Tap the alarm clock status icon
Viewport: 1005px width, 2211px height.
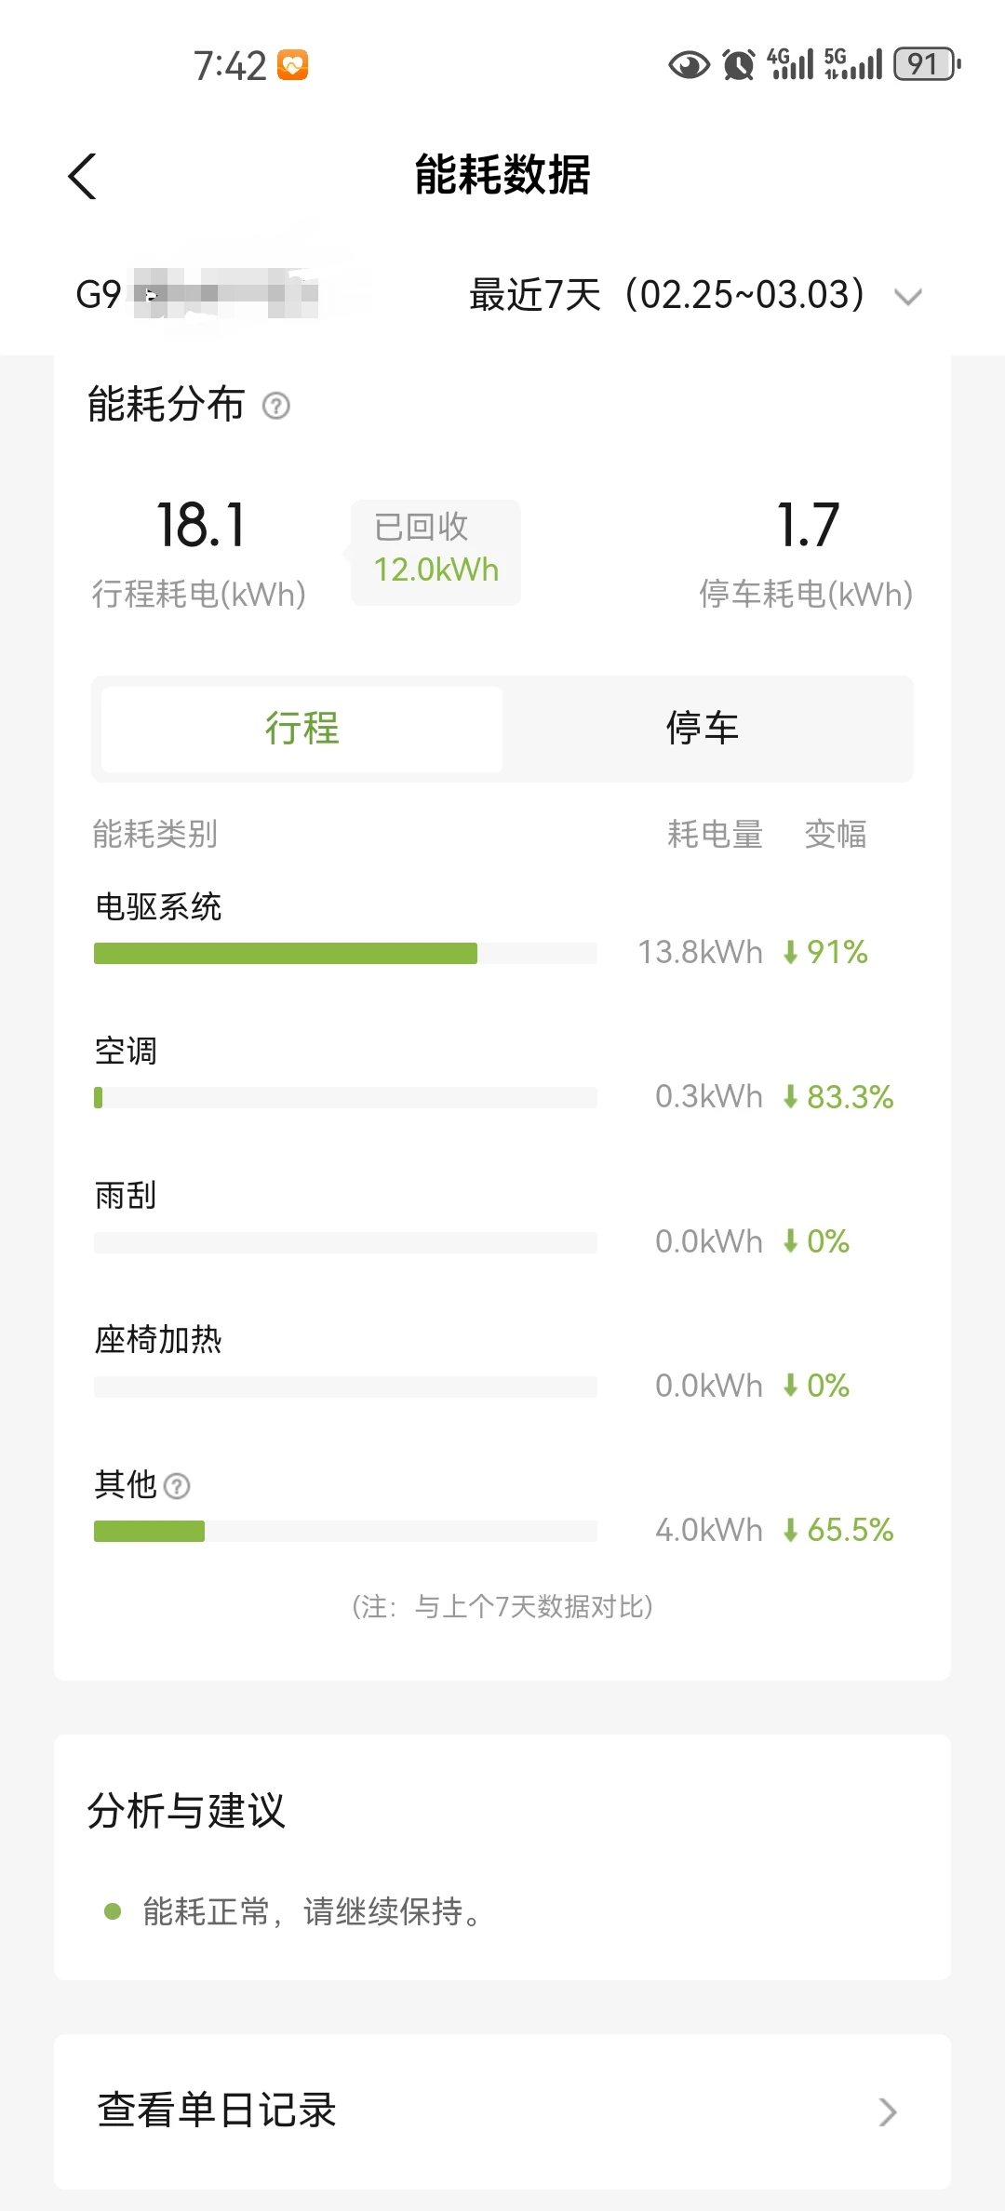coord(739,65)
